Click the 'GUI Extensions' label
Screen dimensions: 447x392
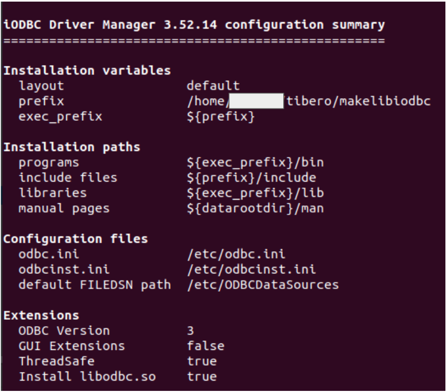click(72, 346)
